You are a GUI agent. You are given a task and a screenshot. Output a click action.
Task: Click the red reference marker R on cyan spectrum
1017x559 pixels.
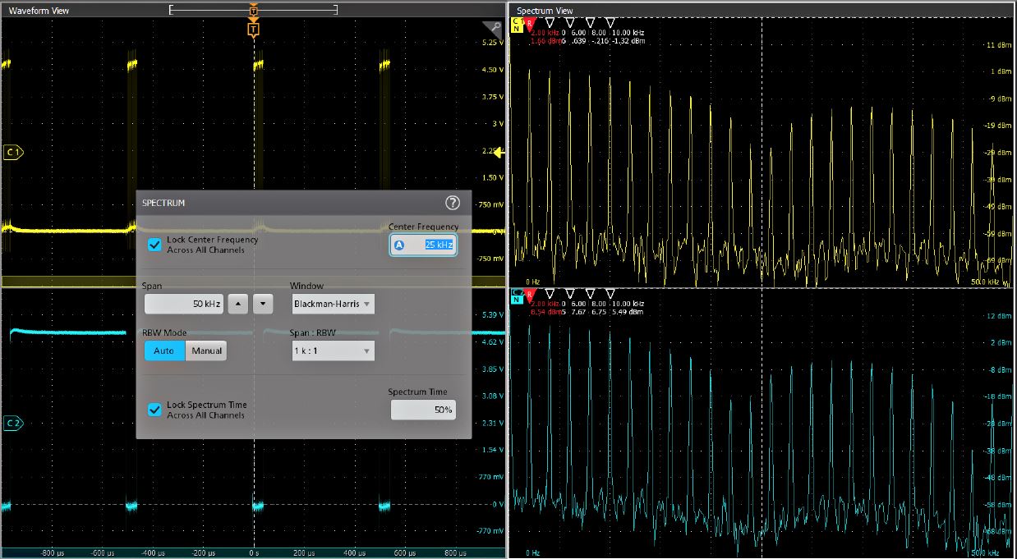coord(529,293)
